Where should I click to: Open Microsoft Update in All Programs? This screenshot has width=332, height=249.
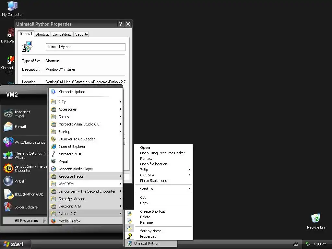click(x=86, y=92)
